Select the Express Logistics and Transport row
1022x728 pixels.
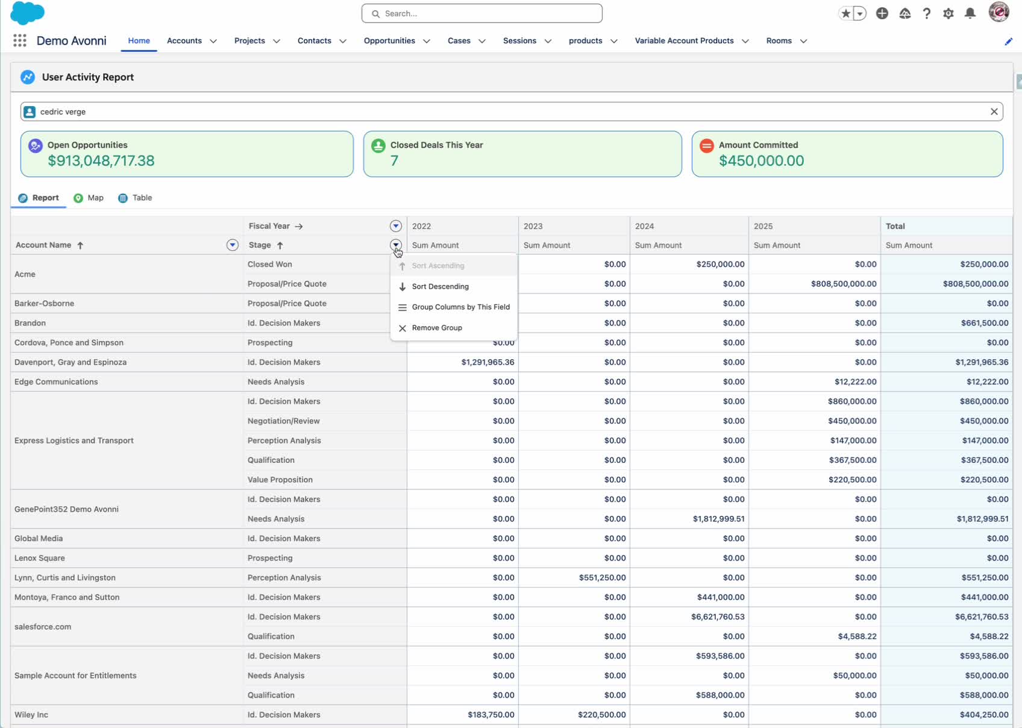click(74, 441)
